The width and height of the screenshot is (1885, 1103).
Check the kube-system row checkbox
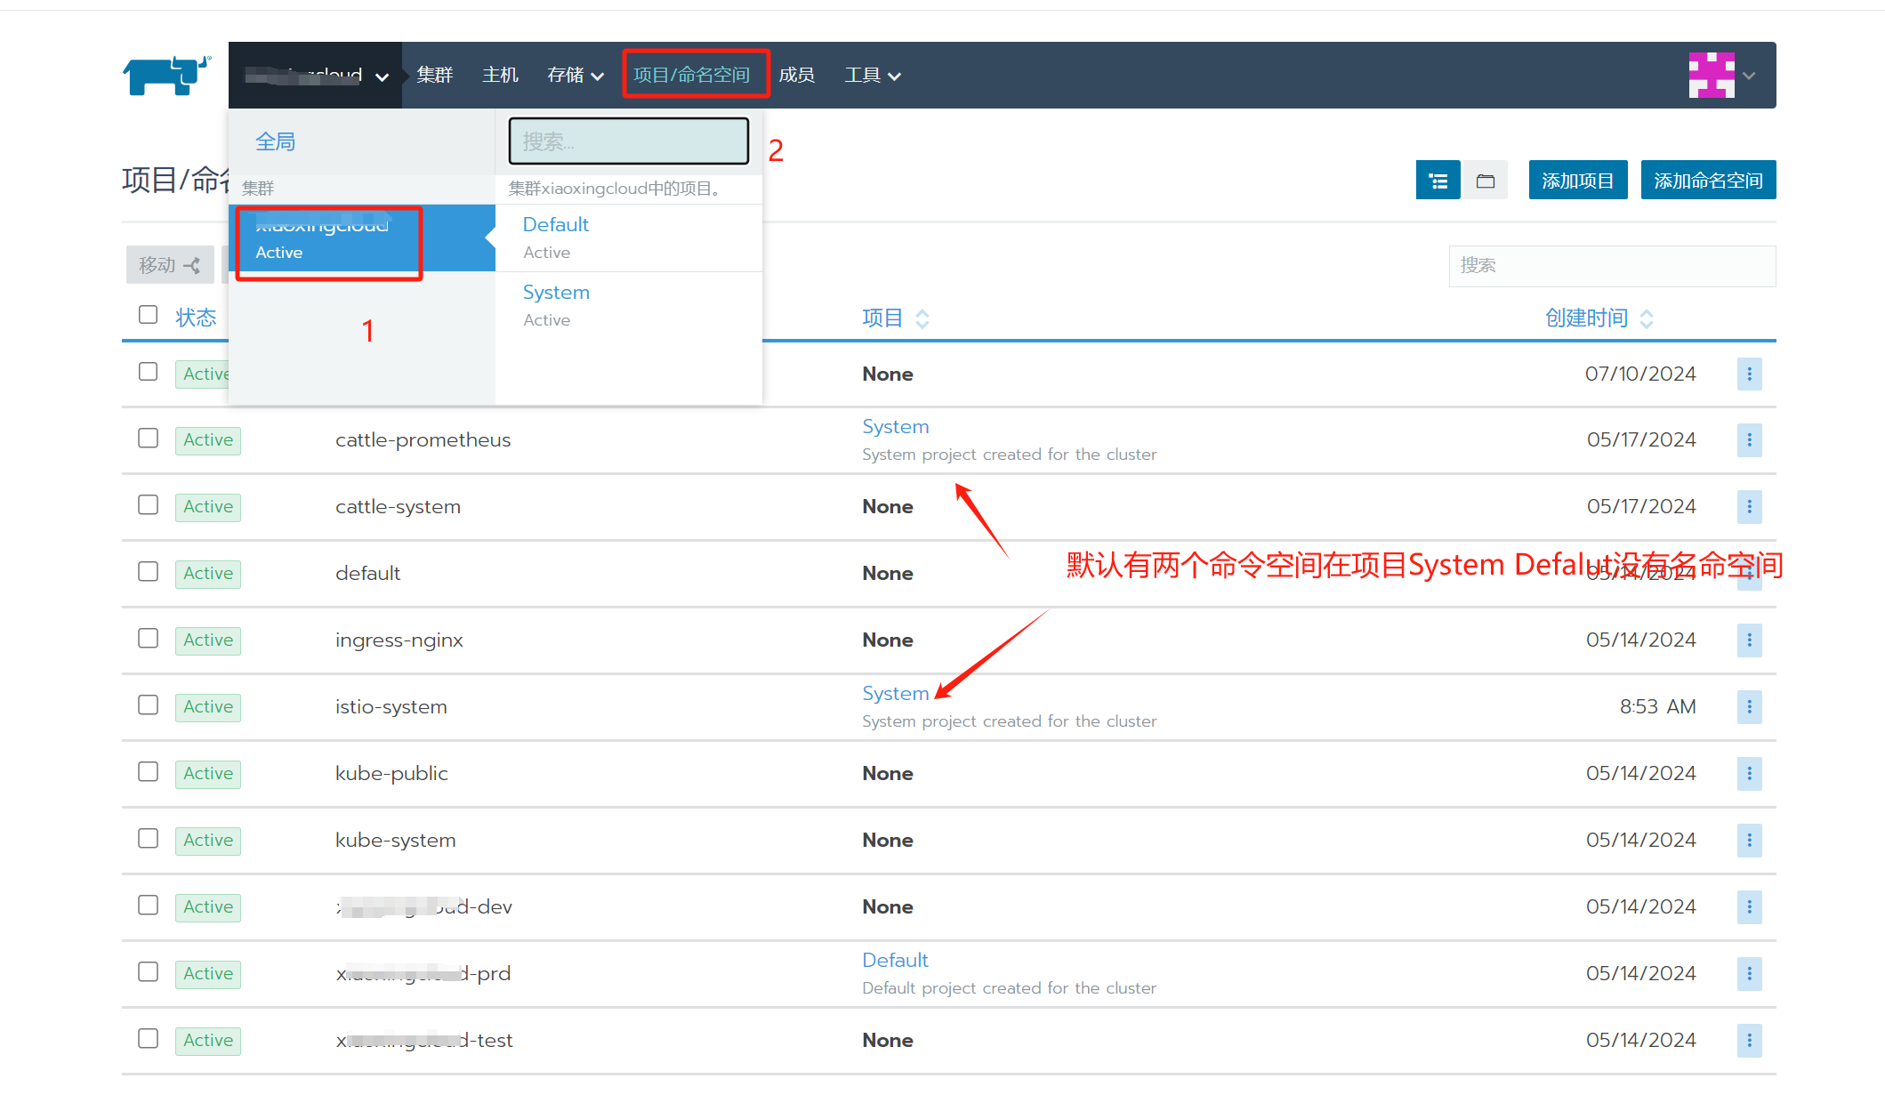coord(149,839)
